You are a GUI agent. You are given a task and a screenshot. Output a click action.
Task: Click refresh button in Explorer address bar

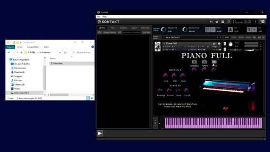click(65, 52)
